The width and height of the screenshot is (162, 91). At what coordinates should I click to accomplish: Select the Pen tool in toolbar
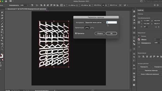click(2, 18)
